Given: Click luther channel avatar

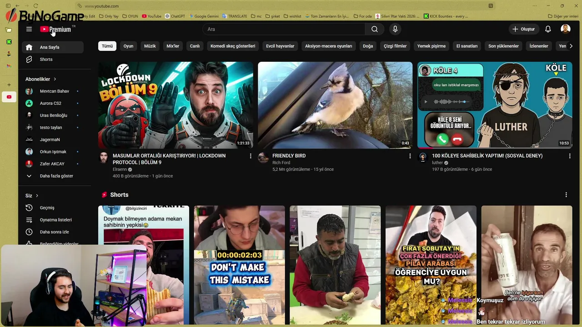Looking at the screenshot, I should tap(423, 158).
